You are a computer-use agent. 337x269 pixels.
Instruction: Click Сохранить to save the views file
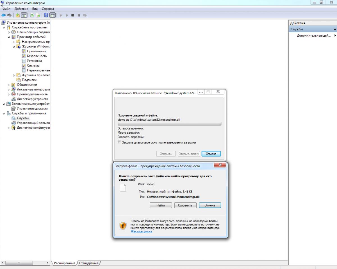pyautogui.click(x=185, y=205)
